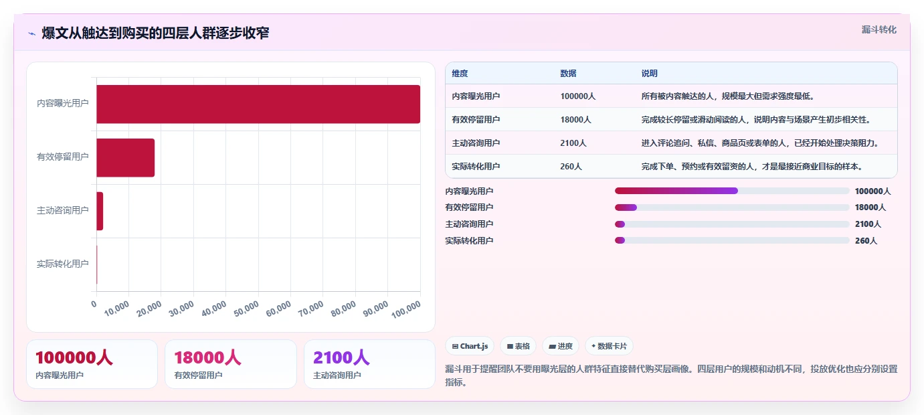Viewport: 924px width, 415px height.
Task: Select the 数据卡片 chip
Action: (x=609, y=346)
